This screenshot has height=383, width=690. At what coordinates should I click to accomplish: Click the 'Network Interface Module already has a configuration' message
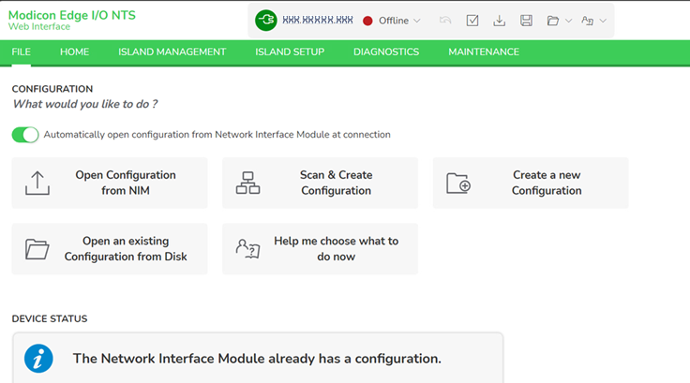pyautogui.click(x=257, y=359)
